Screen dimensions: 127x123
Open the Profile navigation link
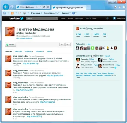(70, 19)
